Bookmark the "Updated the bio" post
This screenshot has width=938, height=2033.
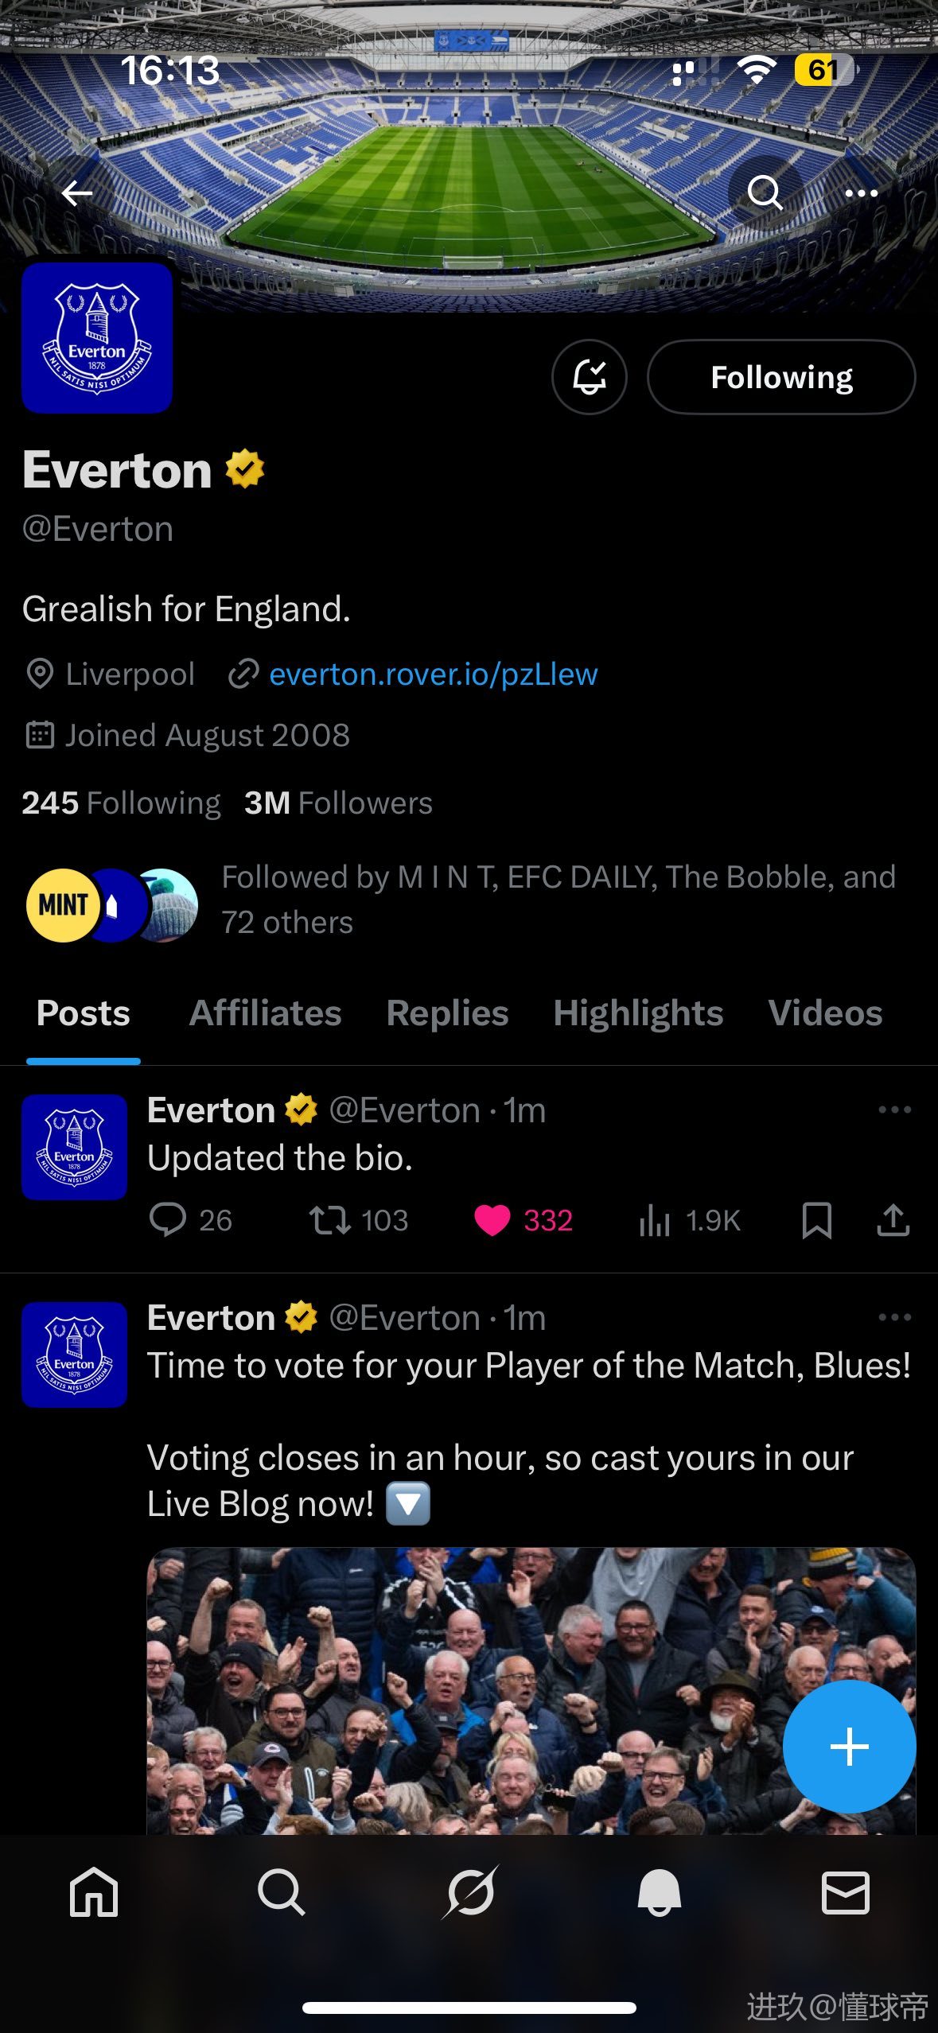817,1219
